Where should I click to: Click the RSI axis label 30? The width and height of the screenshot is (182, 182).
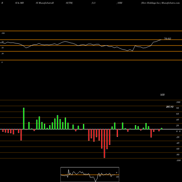3,54
